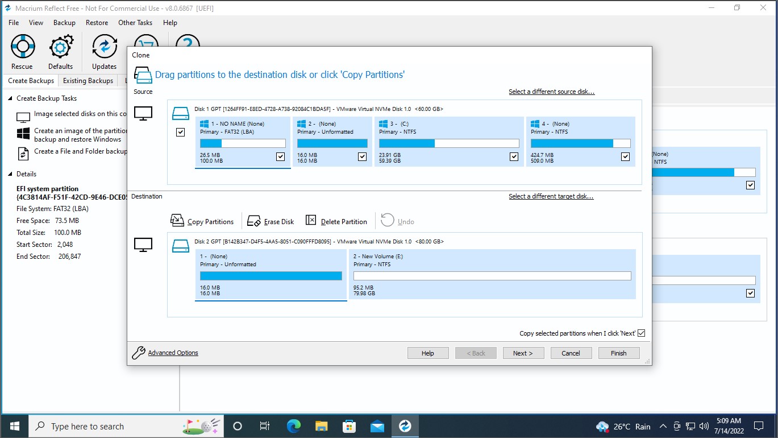Open Microsoft Store from taskbar
This screenshot has width=778, height=438.
[x=349, y=426]
